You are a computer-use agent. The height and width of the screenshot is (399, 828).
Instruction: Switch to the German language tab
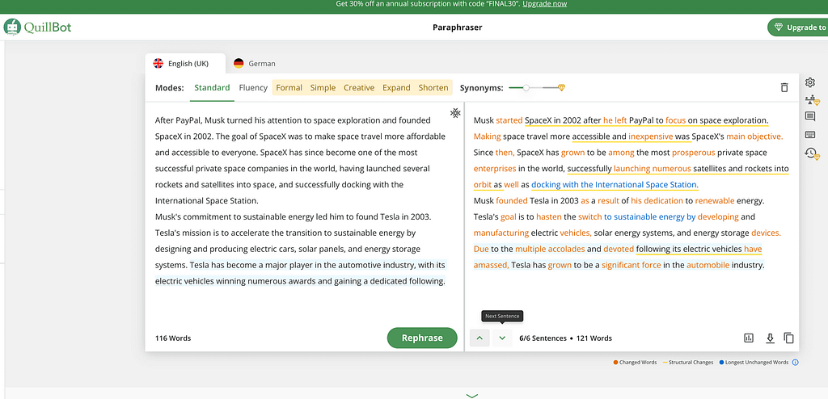(x=255, y=63)
